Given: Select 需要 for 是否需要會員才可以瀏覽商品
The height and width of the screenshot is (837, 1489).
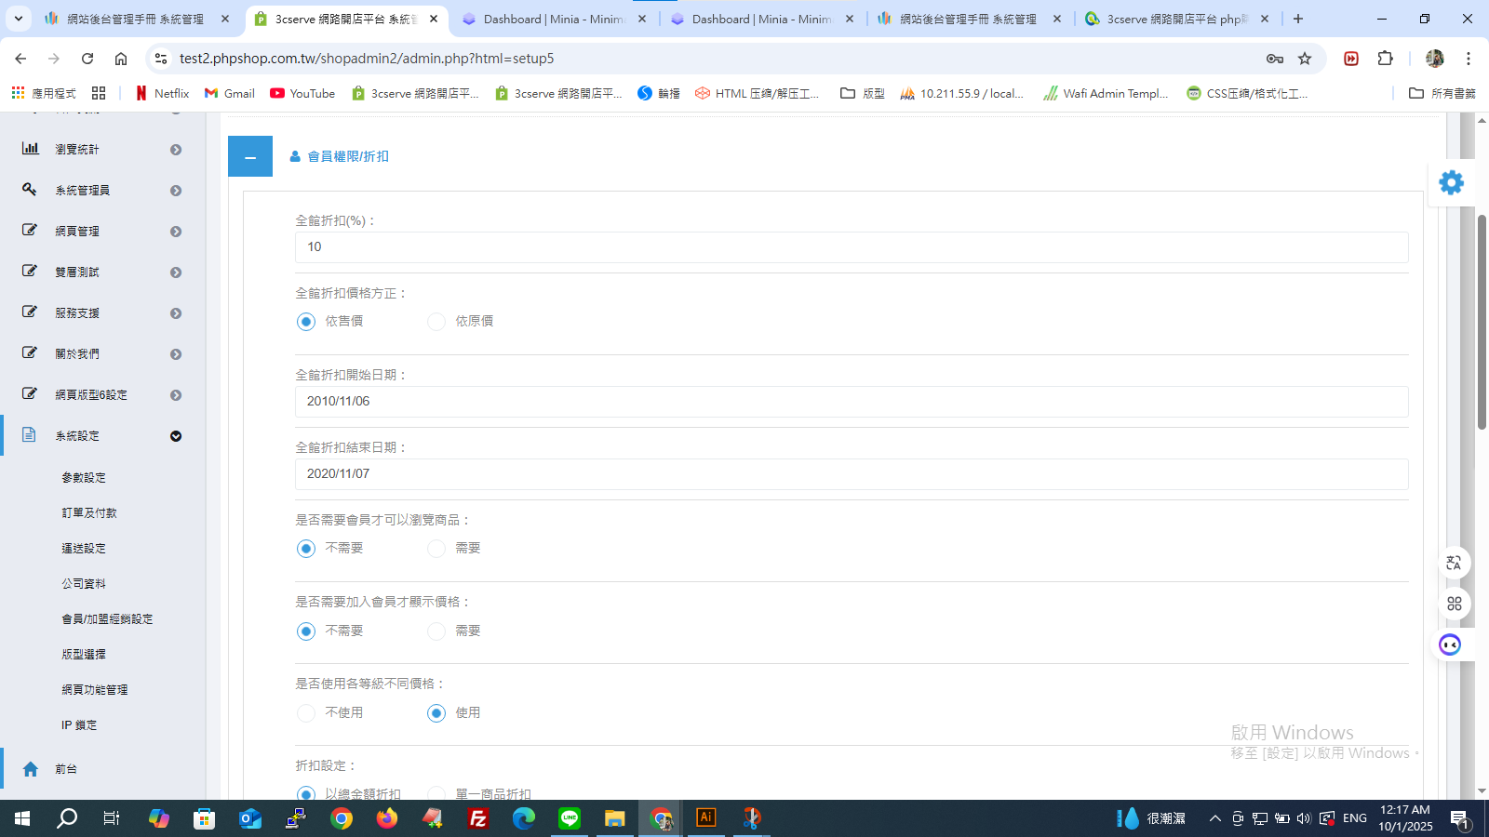Looking at the screenshot, I should click(436, 549).
